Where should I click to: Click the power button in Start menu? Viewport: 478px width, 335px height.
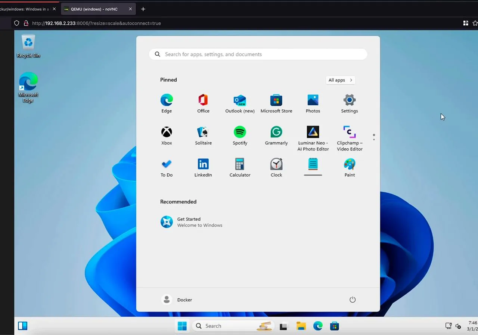coord(353,300)
